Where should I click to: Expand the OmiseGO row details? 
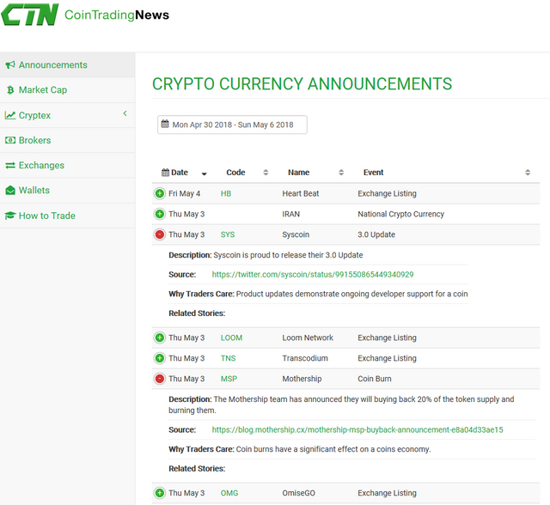[160, 493]
